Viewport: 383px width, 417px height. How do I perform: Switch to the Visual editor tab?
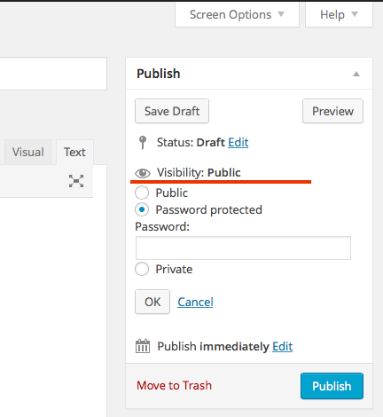[28, 152]
